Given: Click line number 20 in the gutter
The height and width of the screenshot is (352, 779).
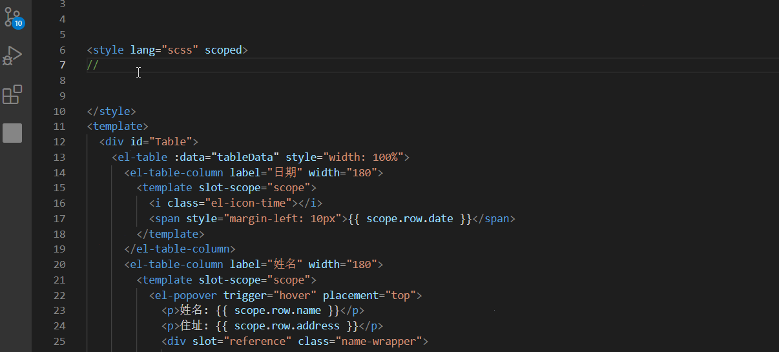Looking at the screenshot, I should coord(59,264).
